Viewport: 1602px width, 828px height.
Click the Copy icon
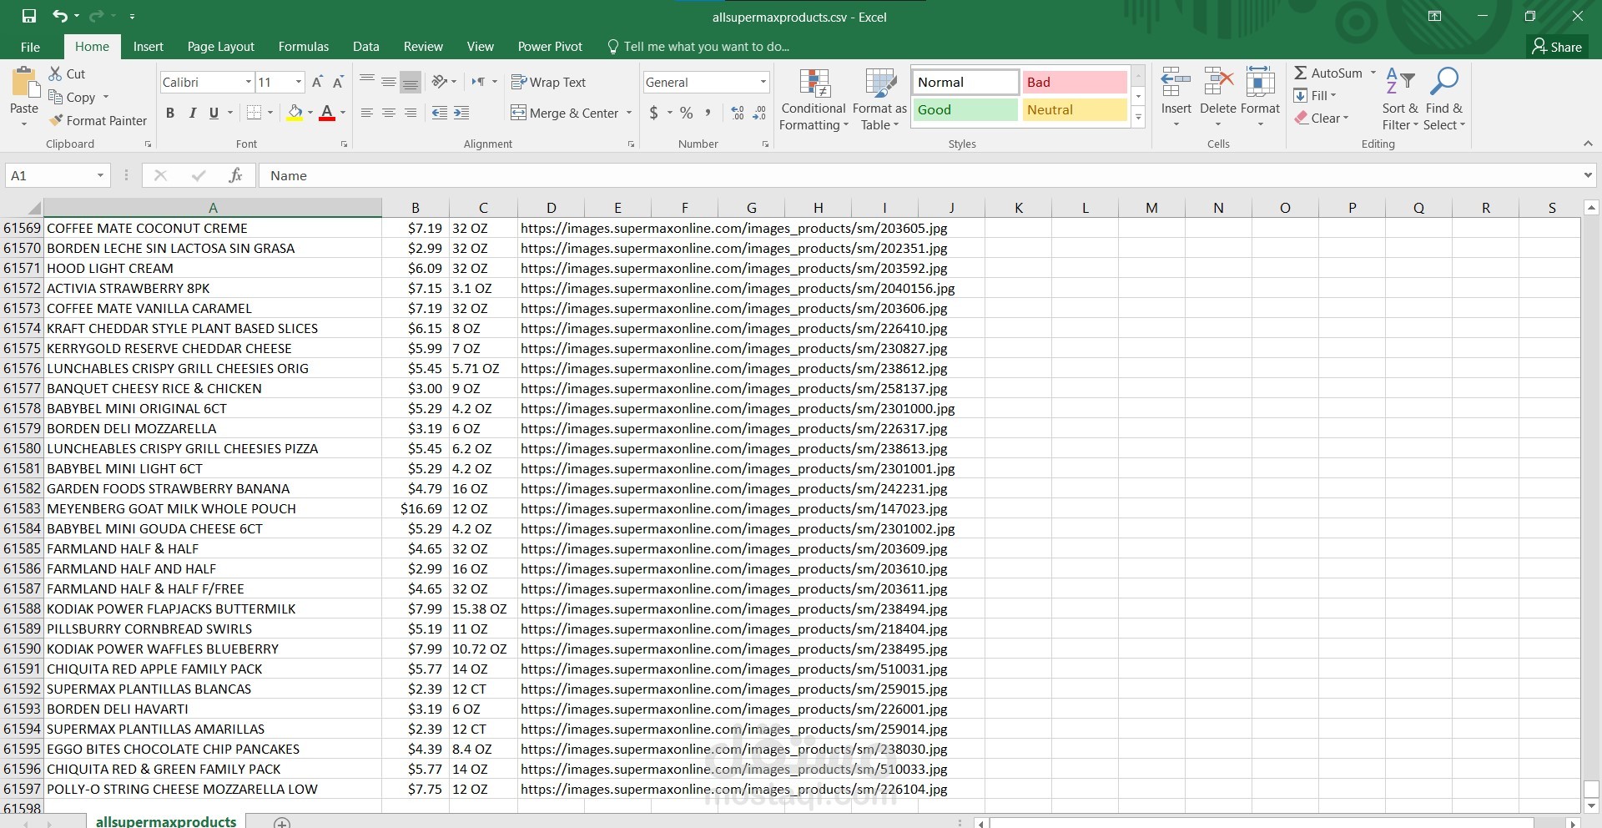pyautogui.click(x=56, y=97)
